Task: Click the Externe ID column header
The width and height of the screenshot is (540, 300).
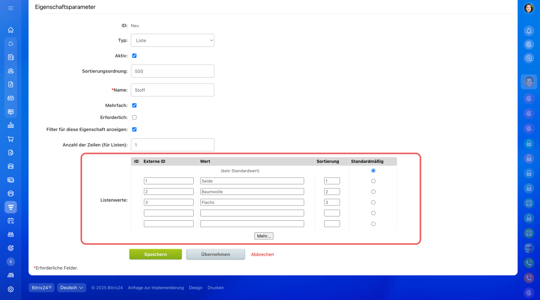Action: click(154, 161)
